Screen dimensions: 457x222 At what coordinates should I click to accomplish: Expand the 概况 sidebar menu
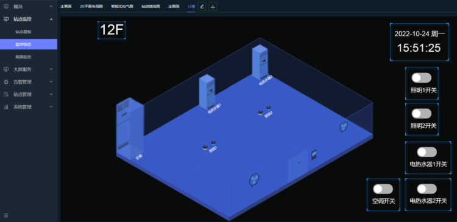click(29, 6)
